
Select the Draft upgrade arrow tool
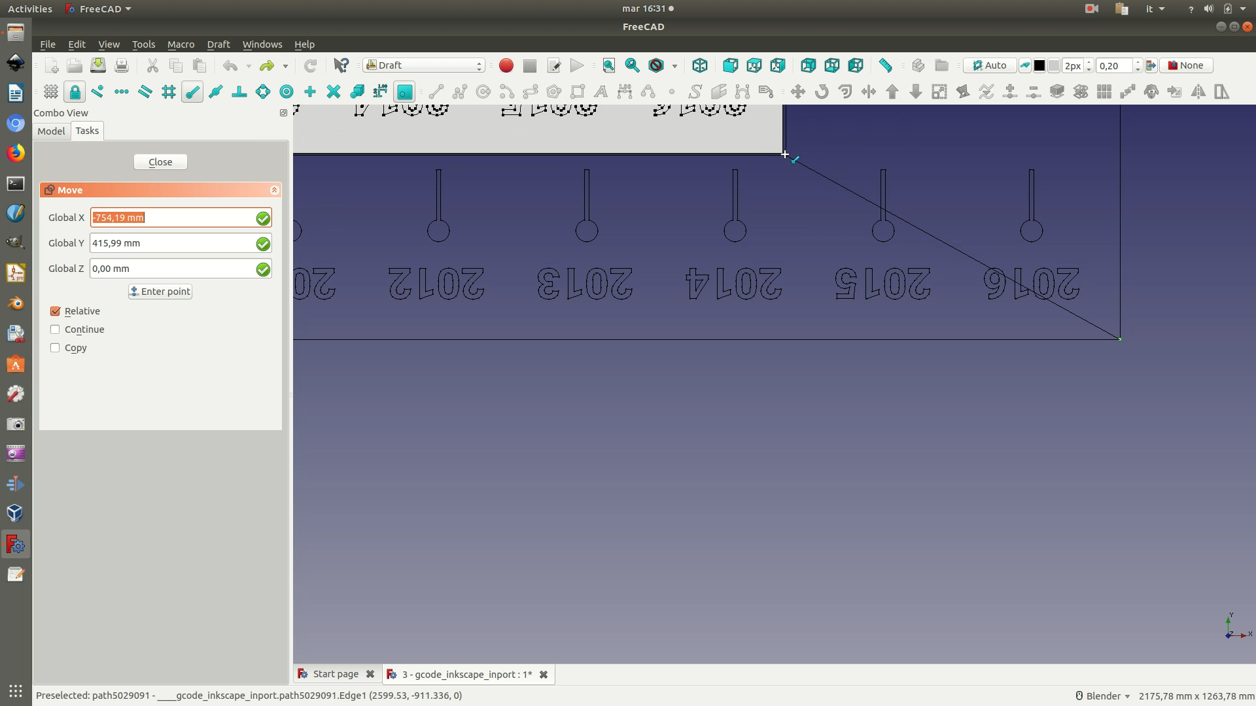tap(892, 92)
